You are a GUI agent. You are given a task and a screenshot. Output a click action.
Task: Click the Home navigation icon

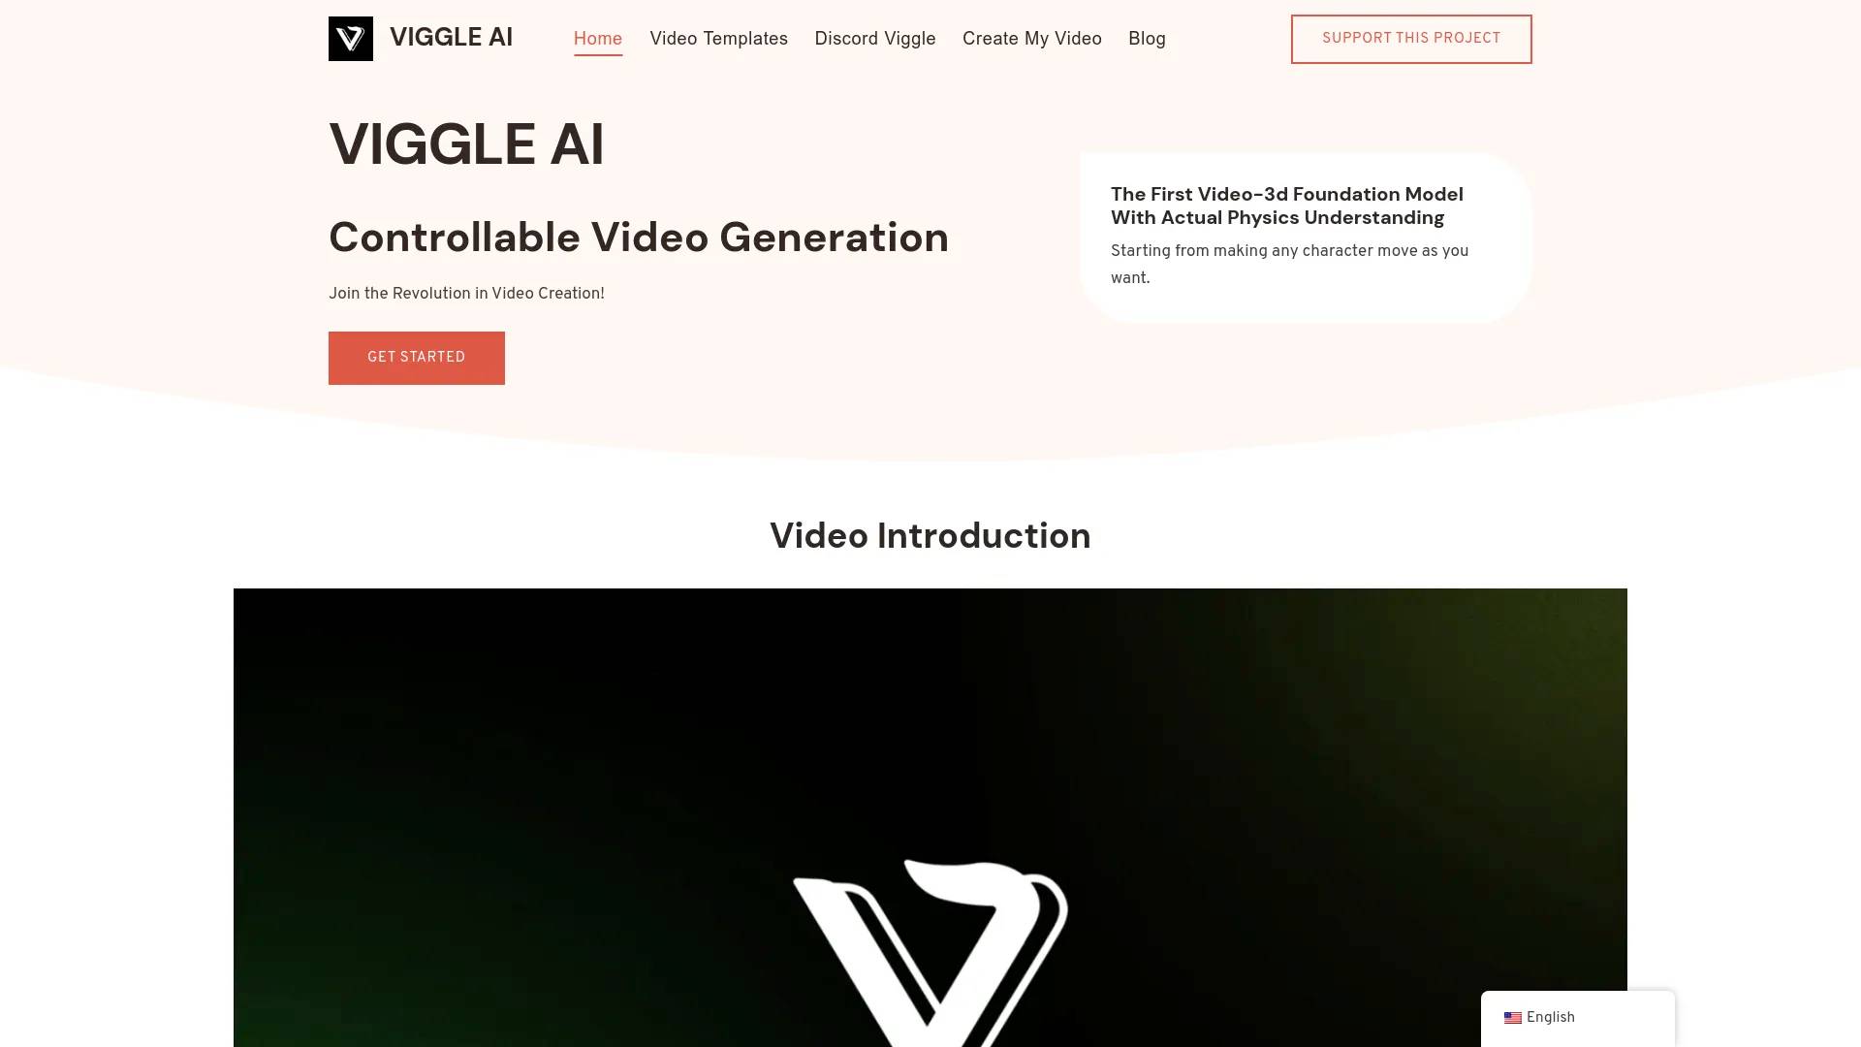pos(597,39)
